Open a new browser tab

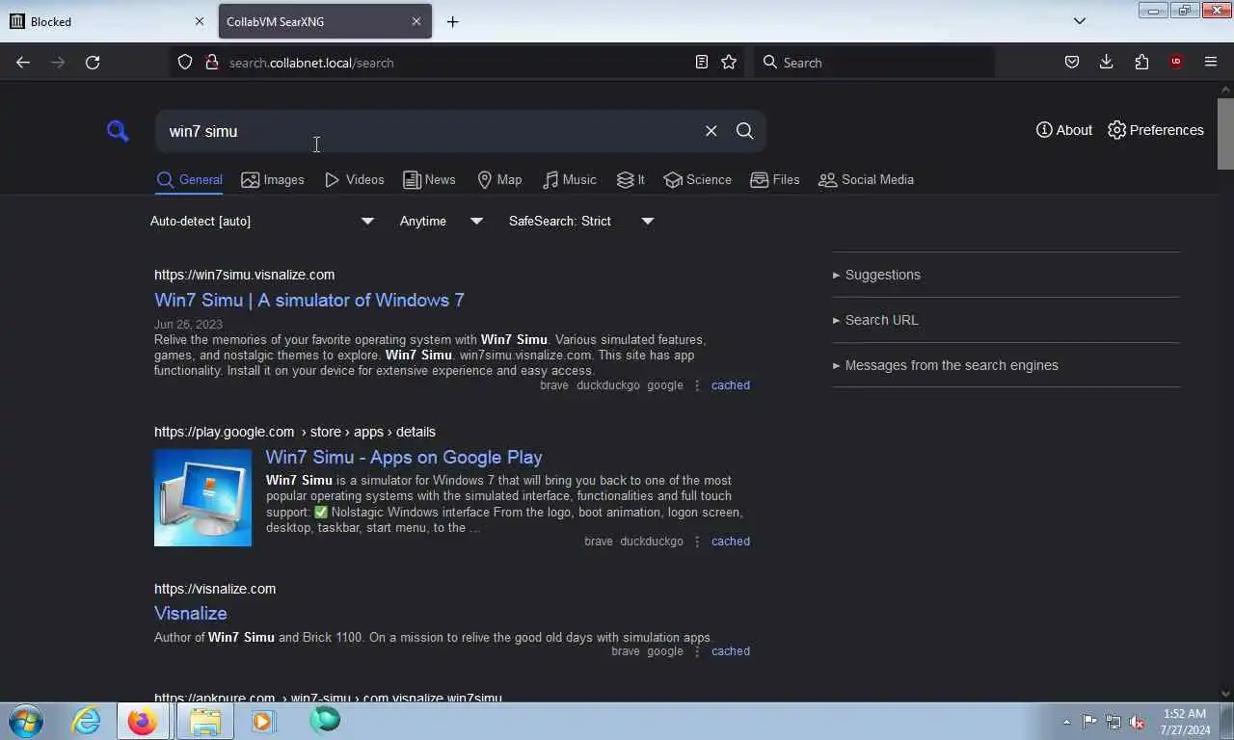[452, 21]
